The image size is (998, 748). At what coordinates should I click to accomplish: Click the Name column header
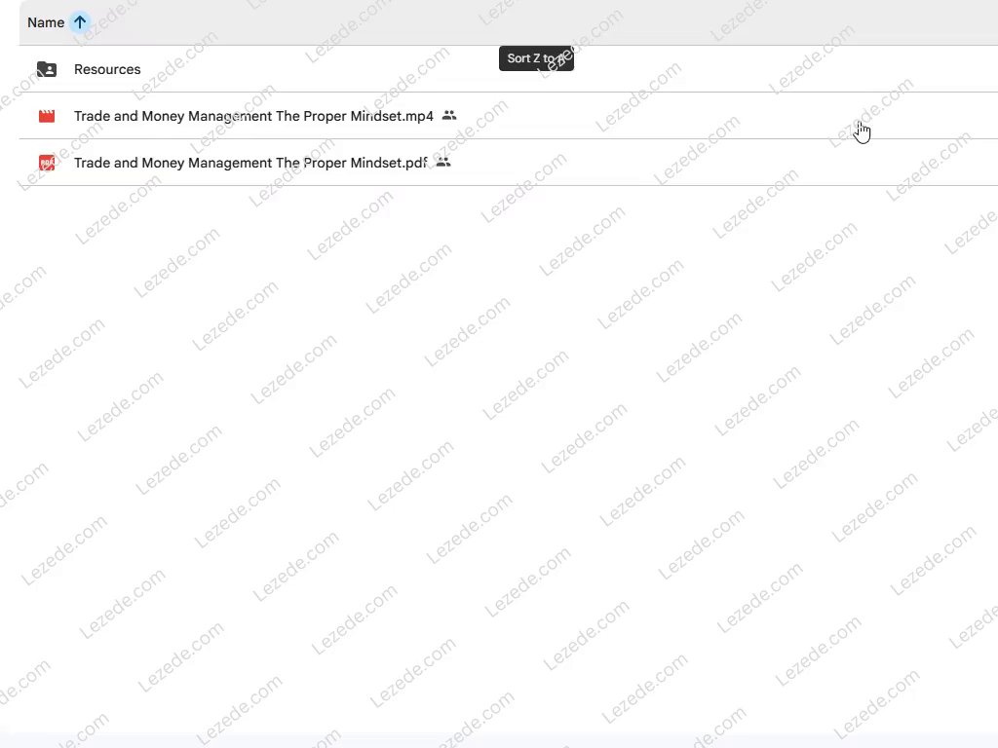(46, 22)
